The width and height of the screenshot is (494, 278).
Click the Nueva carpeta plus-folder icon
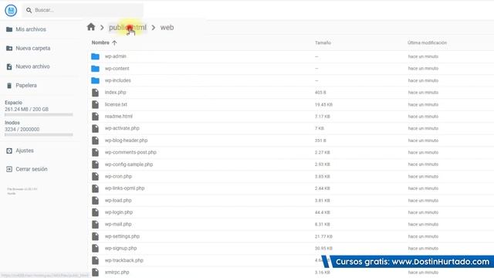pyautogui.click(x=9, y=48)
